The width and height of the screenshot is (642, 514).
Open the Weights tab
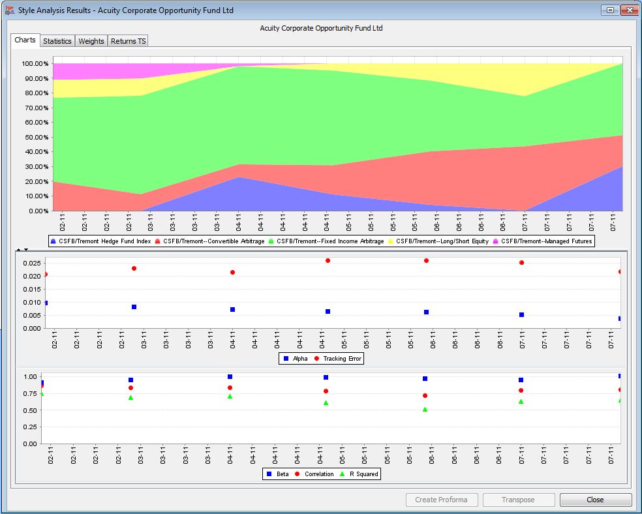[x=91, y=41]
